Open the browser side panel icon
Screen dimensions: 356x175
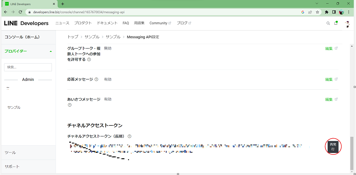[x=334, y=12]
